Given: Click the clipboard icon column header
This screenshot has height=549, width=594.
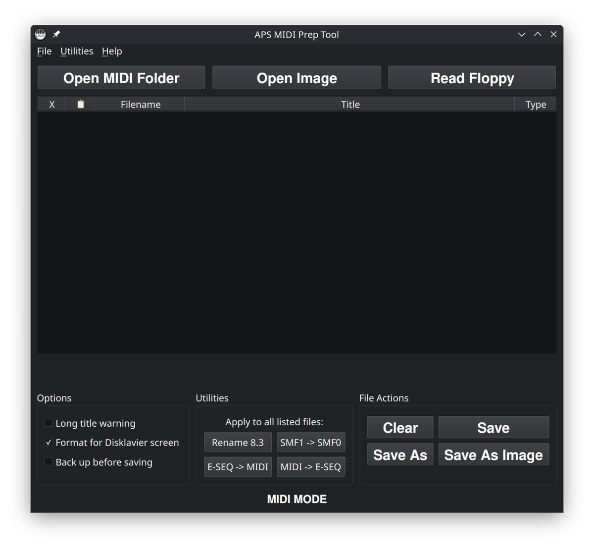Looking at the screenshot, I should pos(81,104).
